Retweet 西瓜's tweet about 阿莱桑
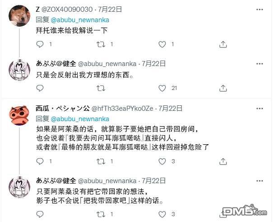273x222 pixels. [x=101, y=161]
